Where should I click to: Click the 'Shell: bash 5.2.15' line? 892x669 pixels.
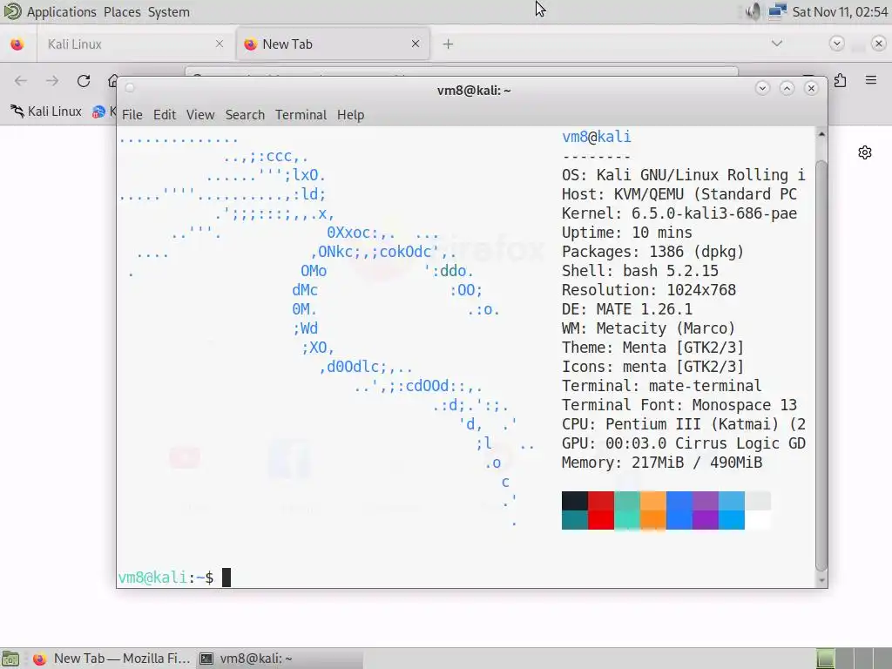point(640,271)
